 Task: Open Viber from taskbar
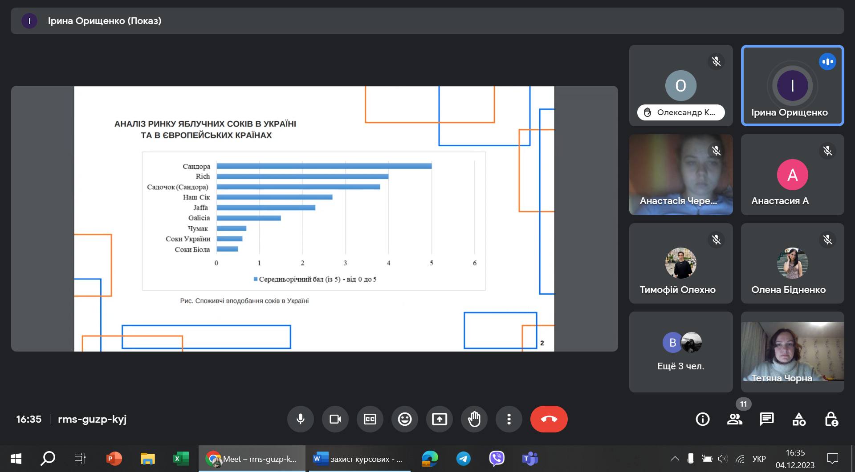pyautogui.click(x=497, y=459)
